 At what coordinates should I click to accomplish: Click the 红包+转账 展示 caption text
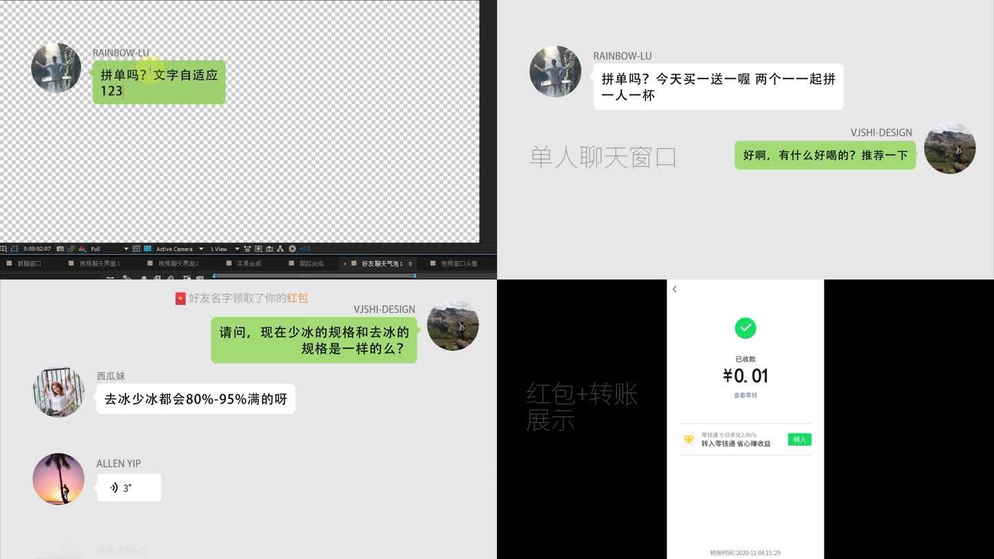[x=582, y=406]
